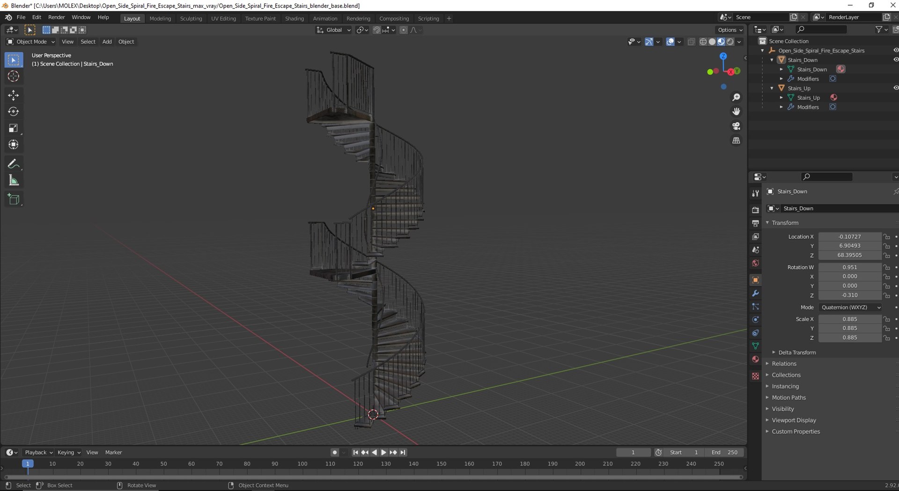Switch orthographic perspective grid icon
This screenshot has height=491, width=899.
coord(736,140)
